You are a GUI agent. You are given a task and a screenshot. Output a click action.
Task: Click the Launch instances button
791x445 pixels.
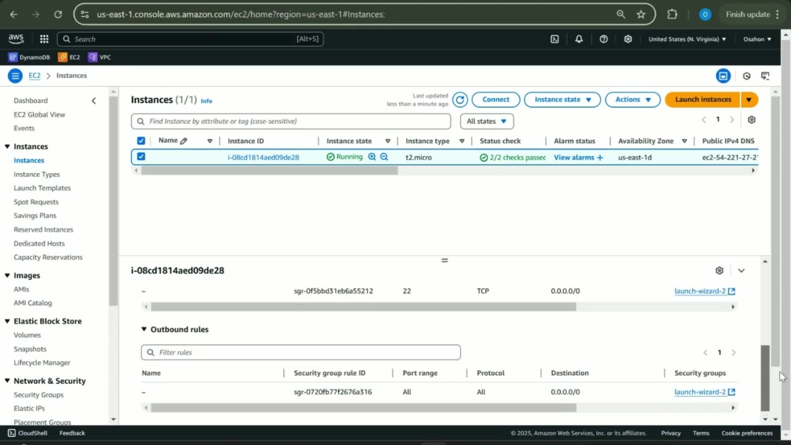coord(703,100)
